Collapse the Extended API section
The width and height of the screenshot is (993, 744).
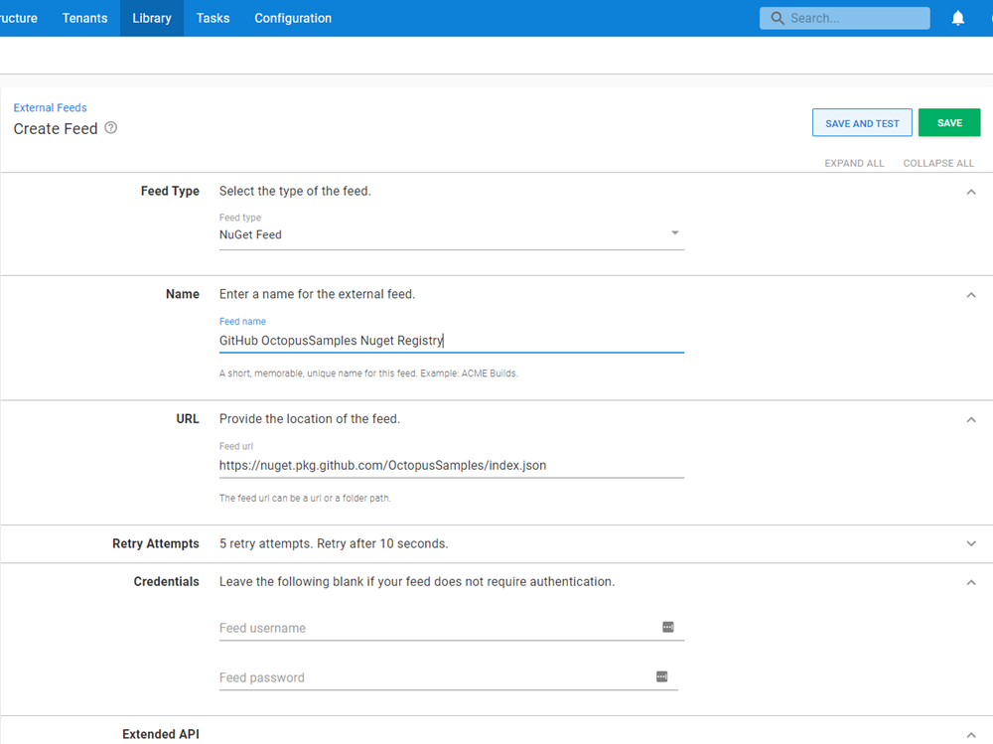point(971,733)
